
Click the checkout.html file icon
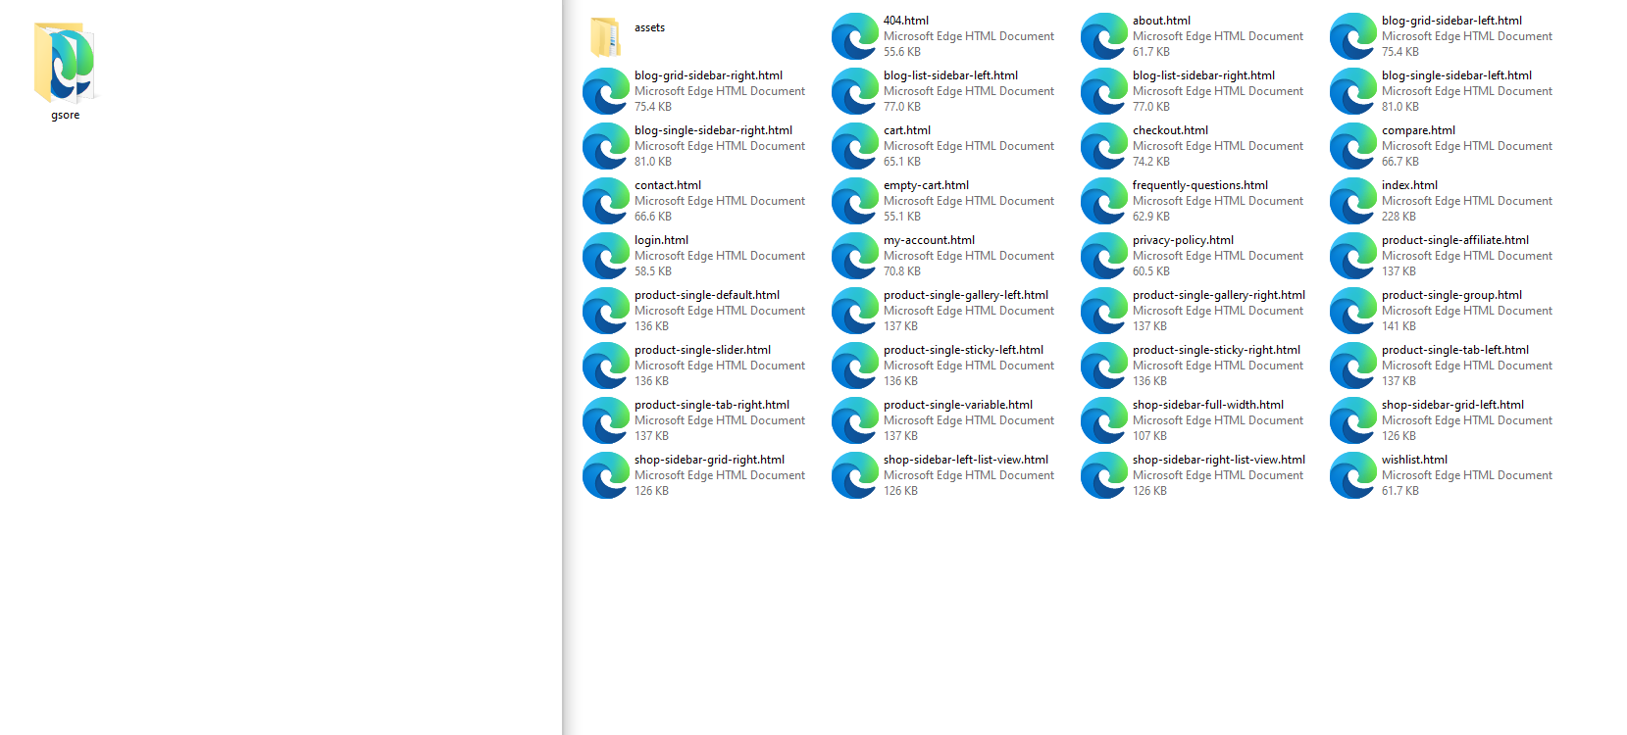1103,146
